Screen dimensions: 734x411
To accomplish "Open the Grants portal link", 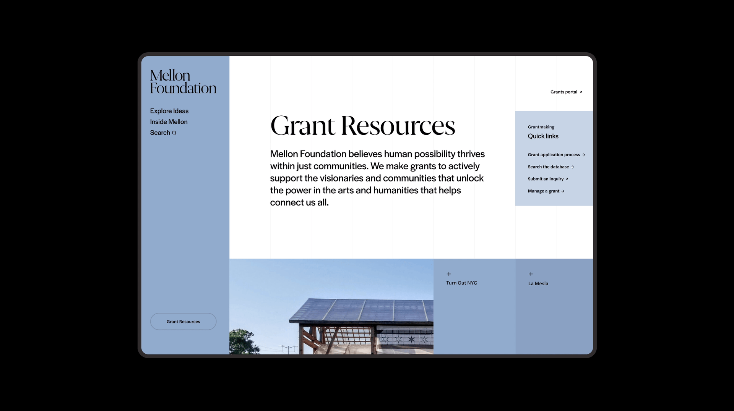I will pyautogui.click(x=566, y=92).
